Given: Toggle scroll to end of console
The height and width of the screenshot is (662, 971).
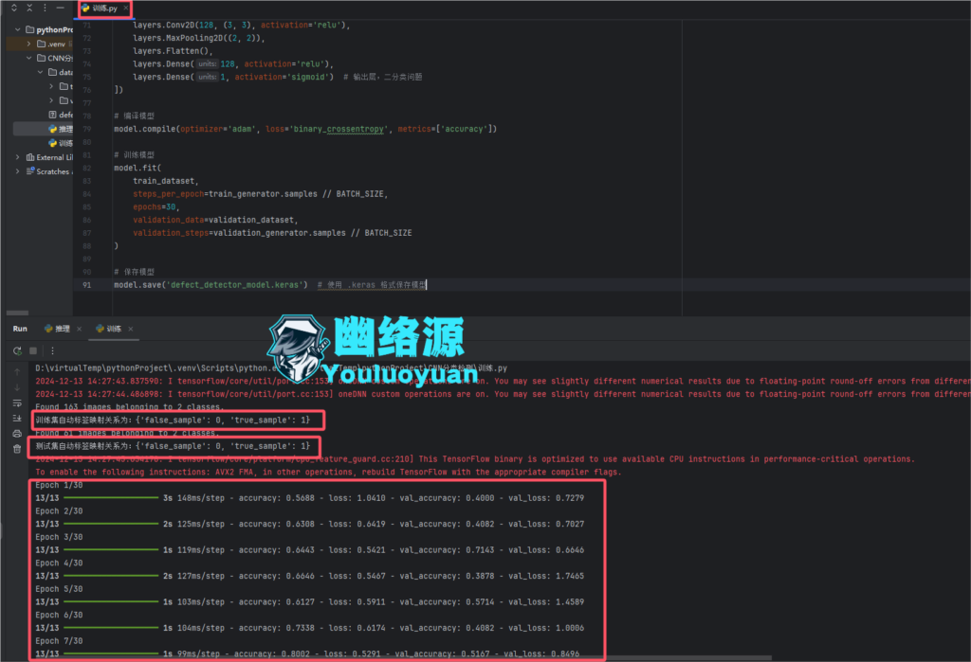Looking at the screenshot, I should 17,419.
